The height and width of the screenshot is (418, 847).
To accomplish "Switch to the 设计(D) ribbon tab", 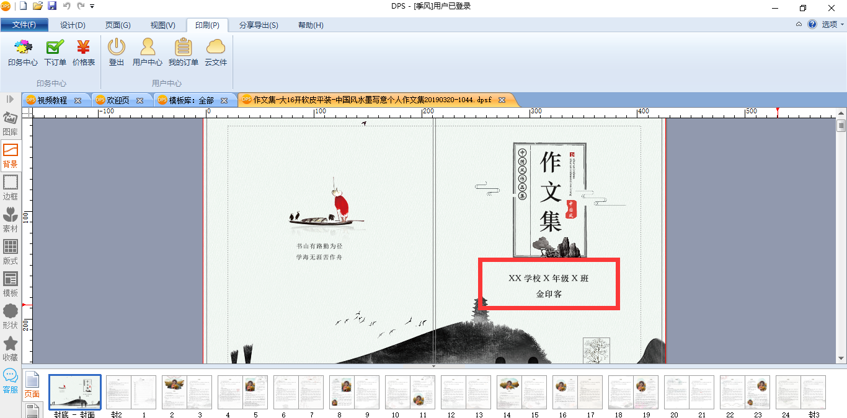I will (73, 25).
